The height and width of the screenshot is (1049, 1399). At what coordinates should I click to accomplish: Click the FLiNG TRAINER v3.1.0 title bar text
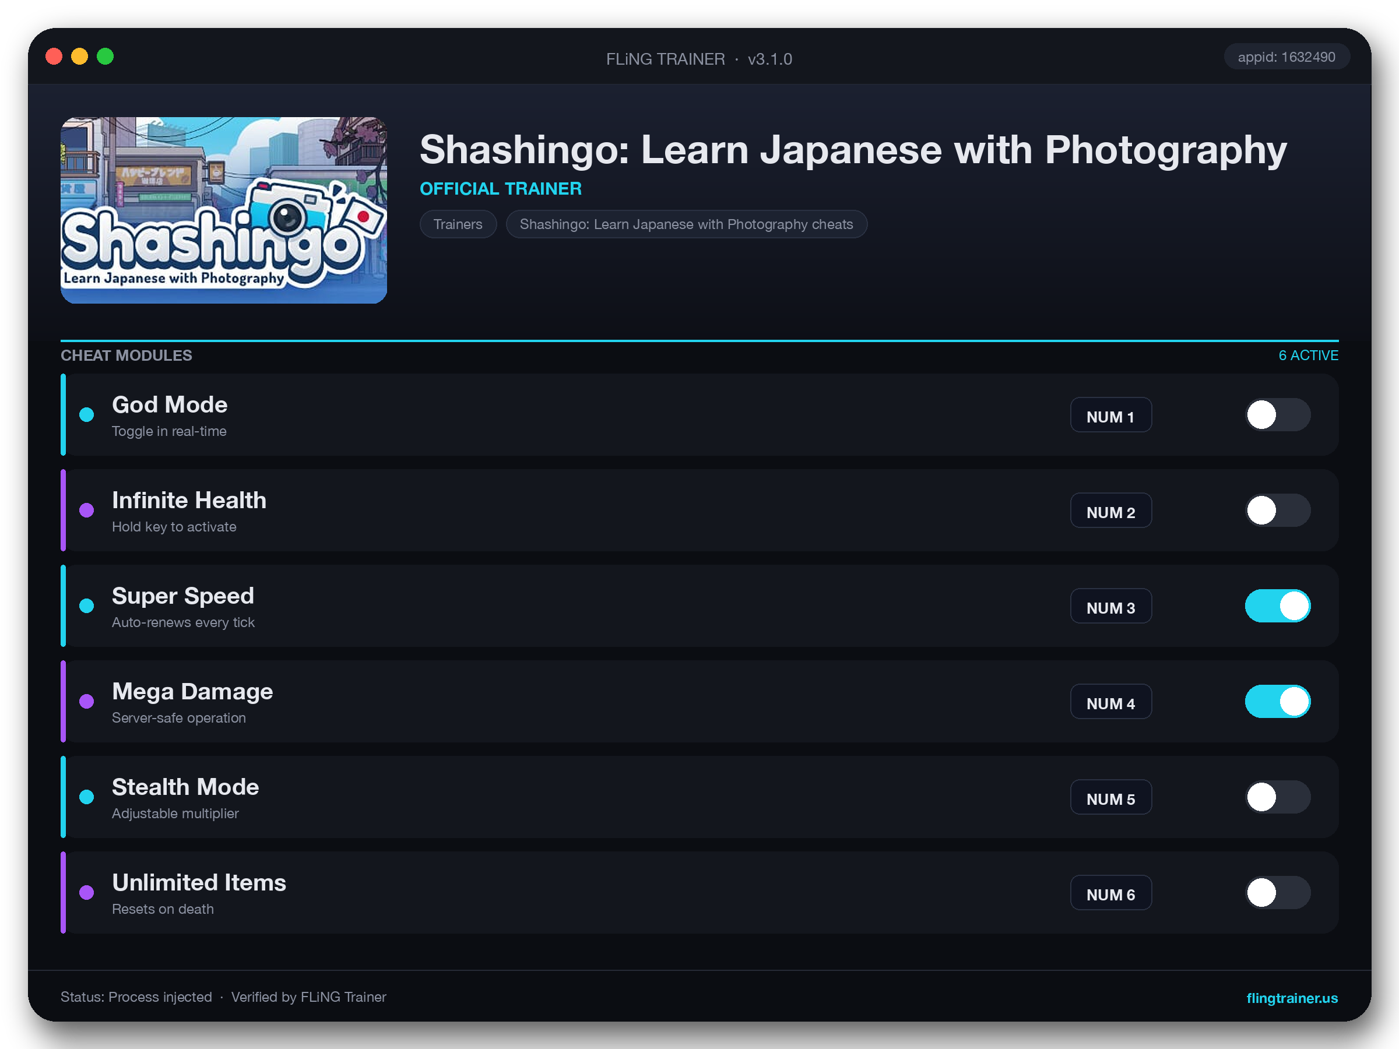[x=699, y=59]
